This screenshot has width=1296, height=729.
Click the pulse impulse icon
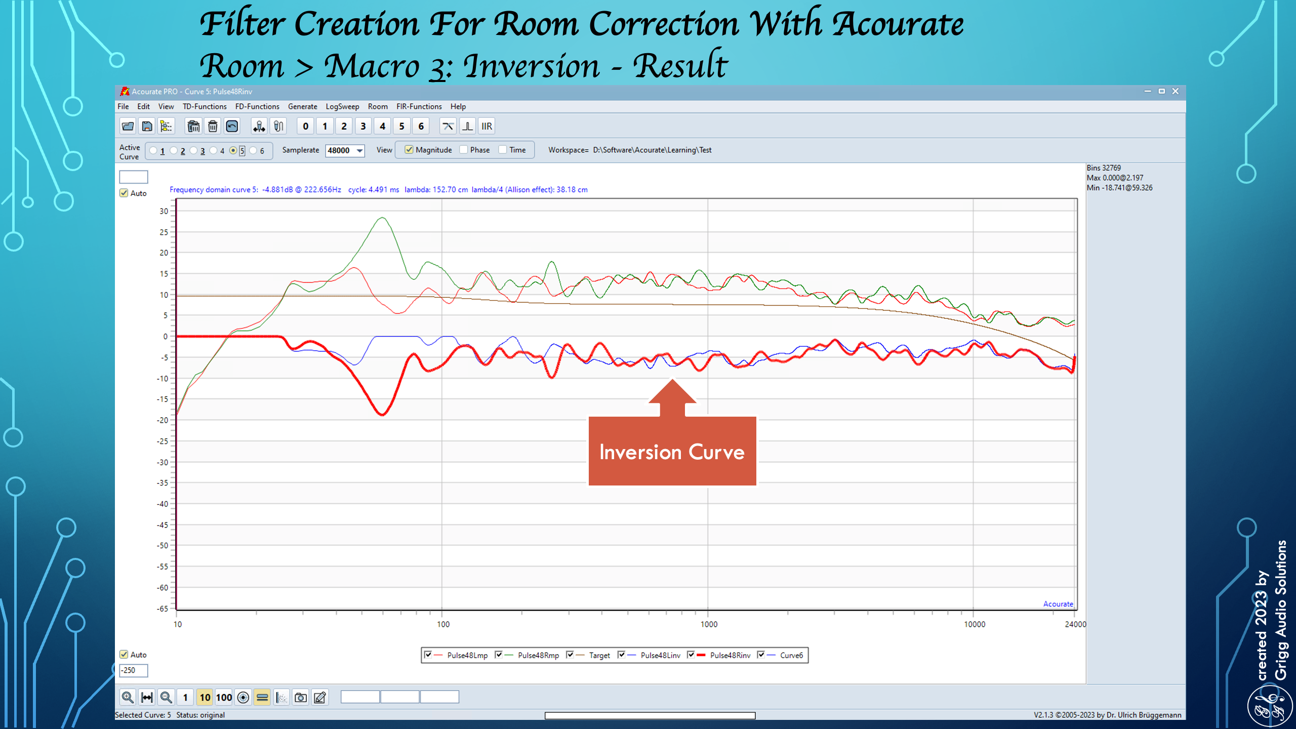pos(467,126)
